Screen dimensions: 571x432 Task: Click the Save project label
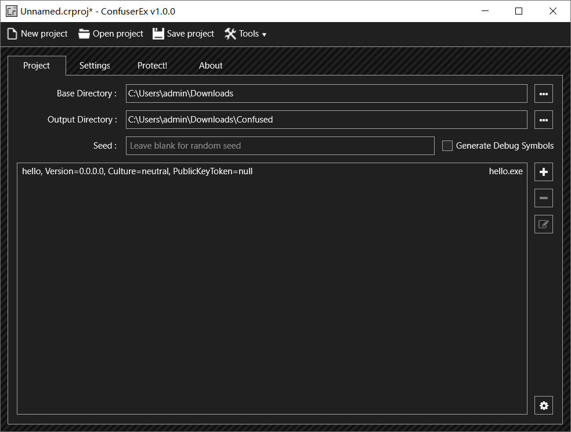190,34
